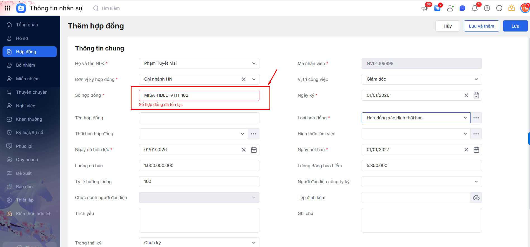Screen dimensions: 530x247
Task: Go to Hồ sơ in sidebar
Action: tap(22, 38)
